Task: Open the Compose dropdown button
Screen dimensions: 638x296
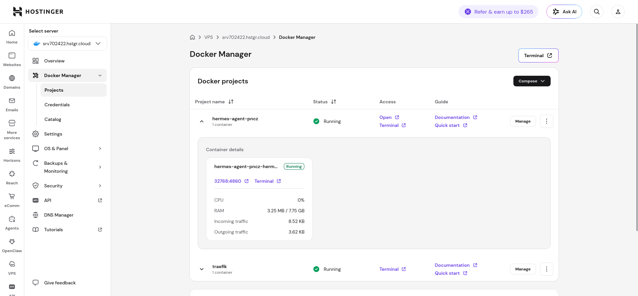Action: coord(532,81)
